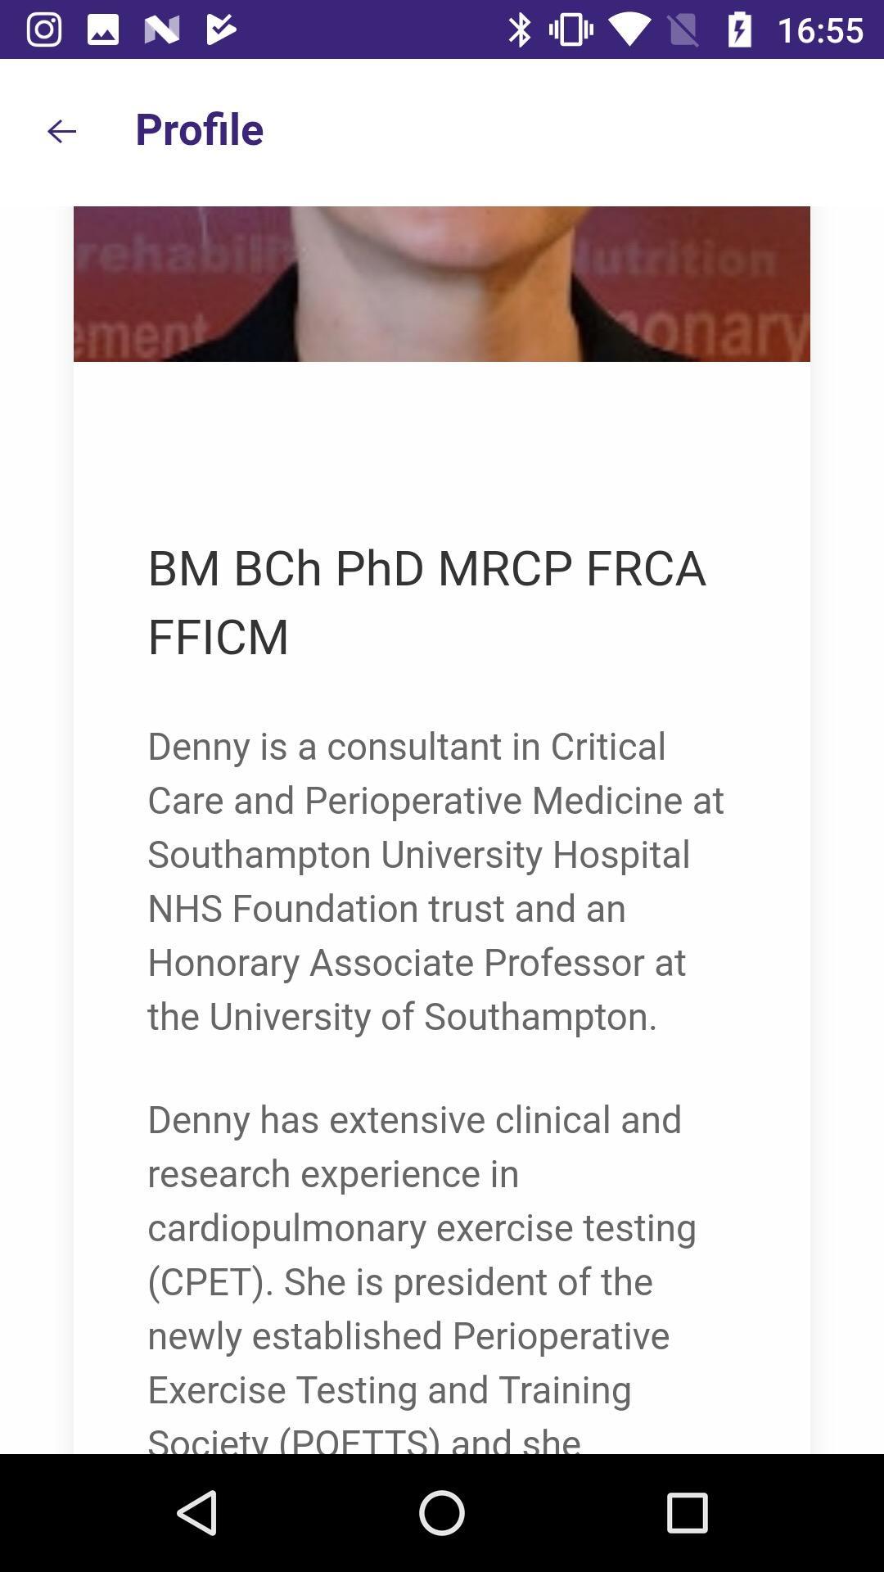Image resolution: width=884 pixels, height=1572 pixels.
Task: Tap the tasks checkmark notification icon
Action: coord(221,29)
